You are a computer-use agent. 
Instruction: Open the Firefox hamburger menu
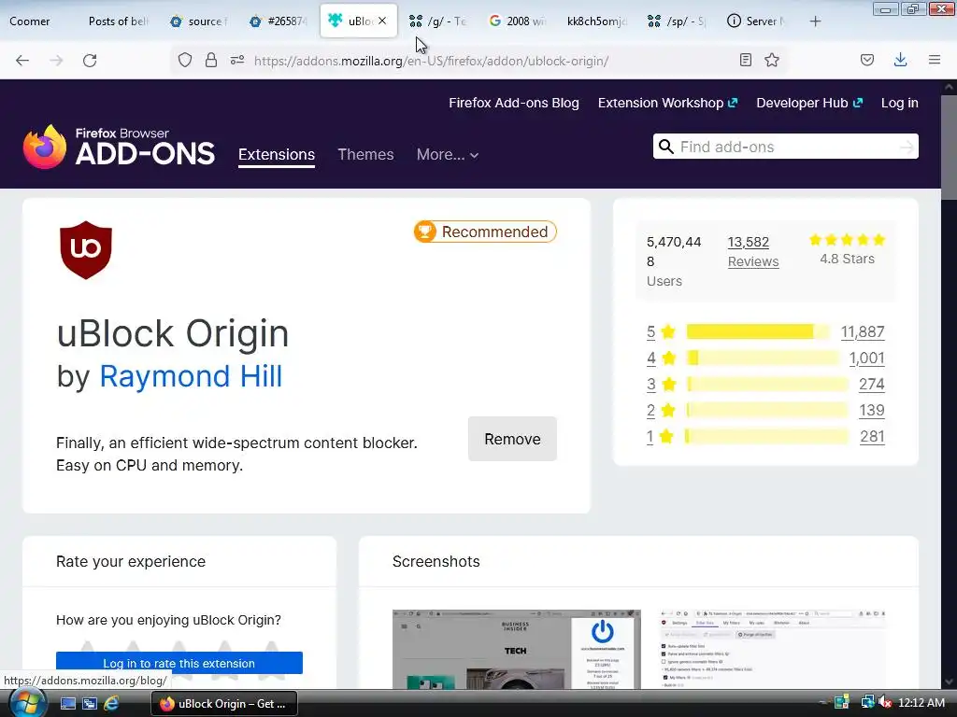coord(935,60)
